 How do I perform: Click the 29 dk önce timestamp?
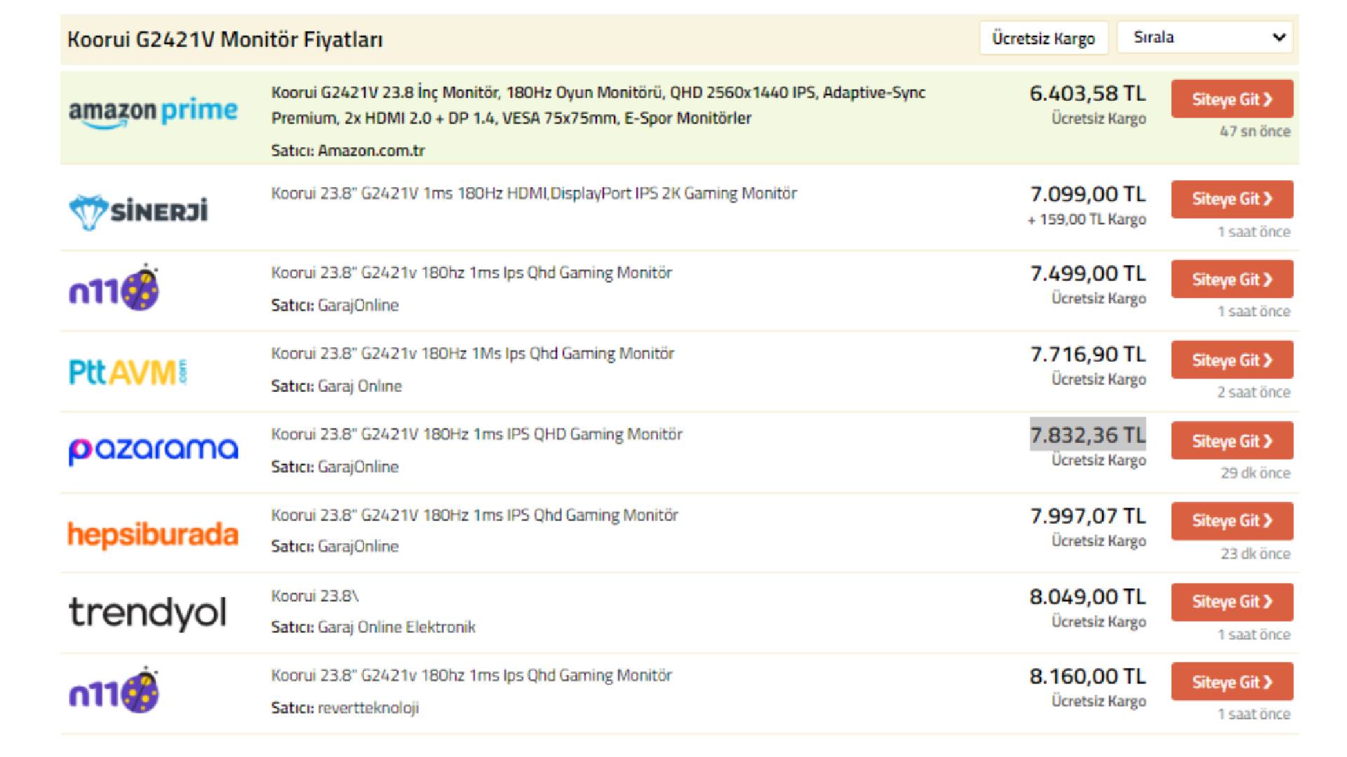pyautogui.click(x=1255, y=473)
